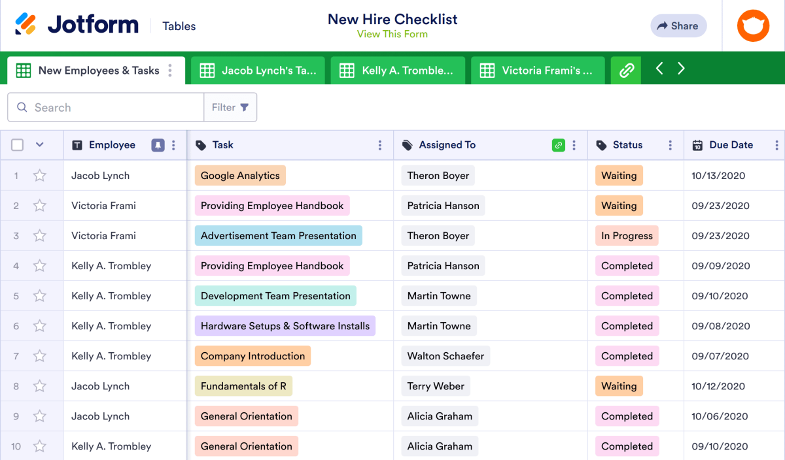785x460 pixels.
Task: Star row 4 Kelly A. Trombley
Action: point(40,265)
